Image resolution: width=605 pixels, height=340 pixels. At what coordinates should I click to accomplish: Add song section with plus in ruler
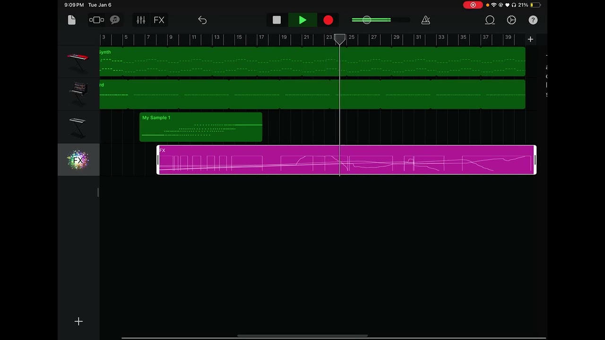coord(530,39)
